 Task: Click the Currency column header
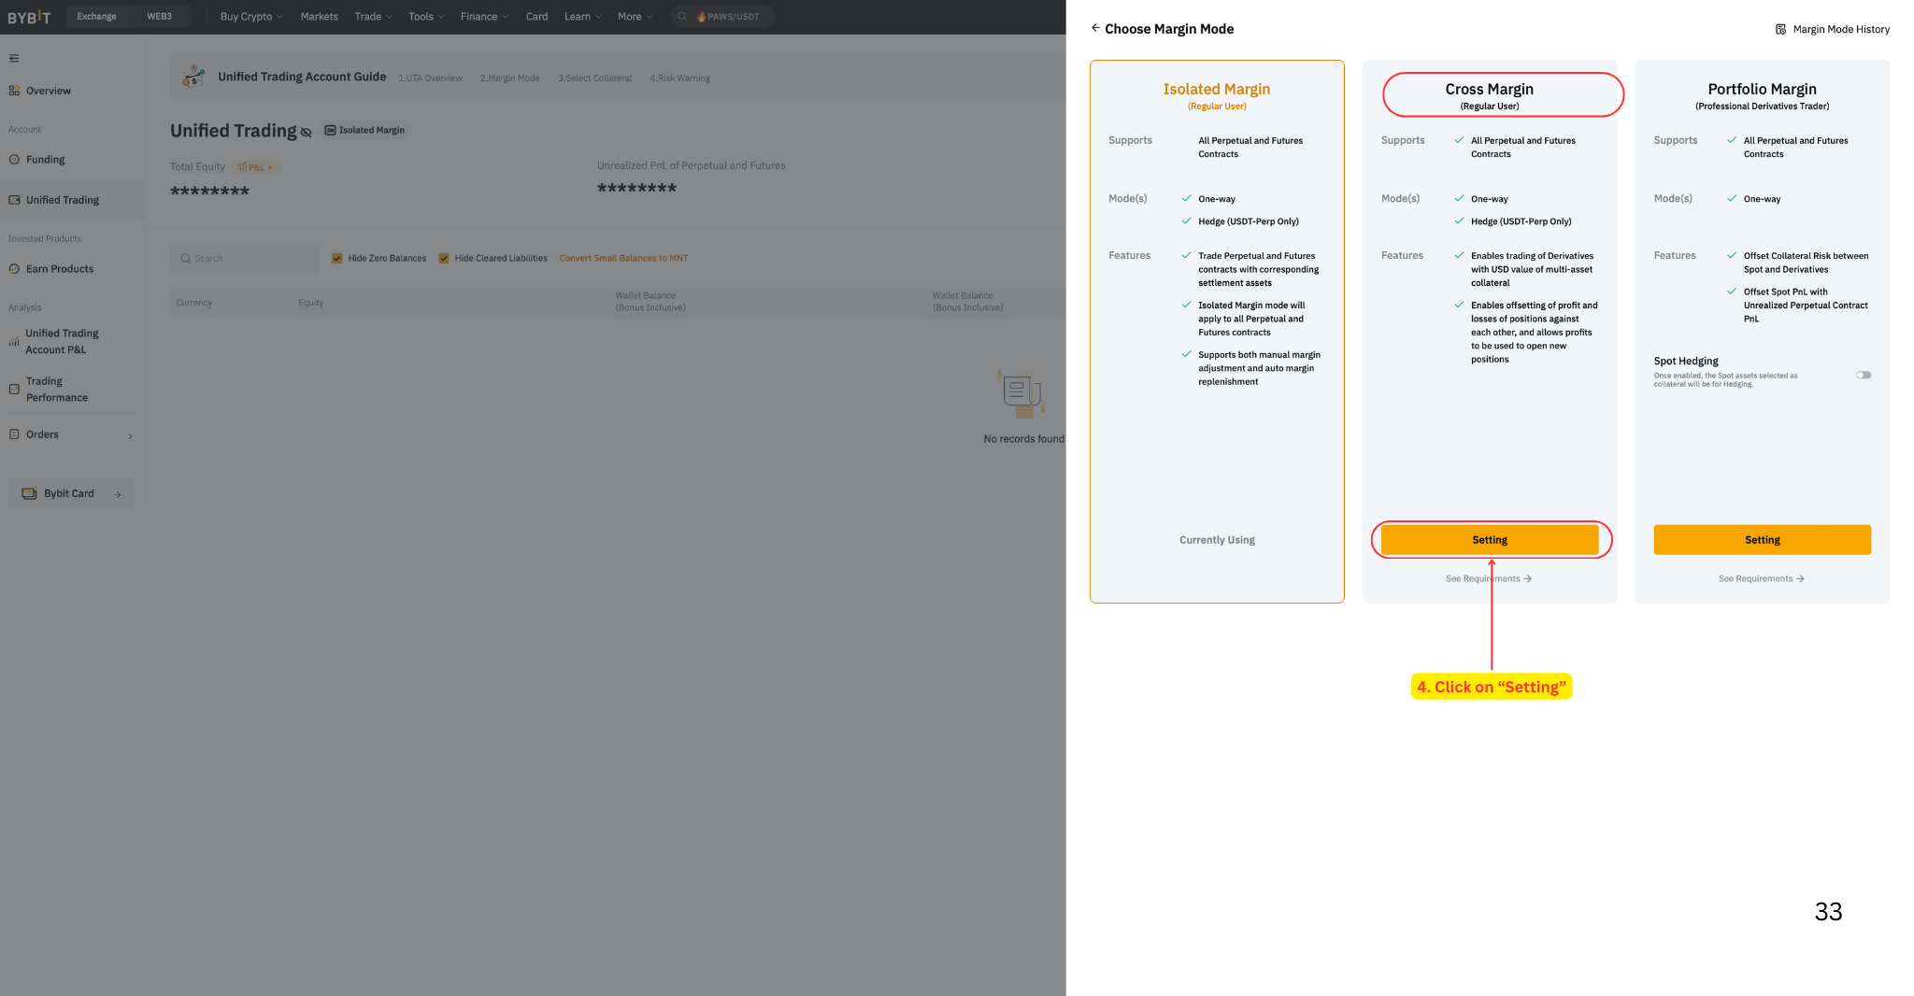click(x=193, y=303)
